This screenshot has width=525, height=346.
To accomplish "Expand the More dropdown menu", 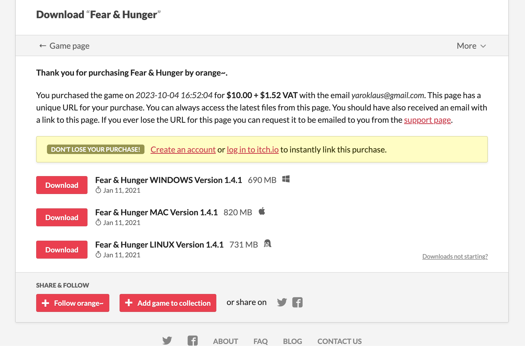I will pyautogui.click(x=472, y=46).
